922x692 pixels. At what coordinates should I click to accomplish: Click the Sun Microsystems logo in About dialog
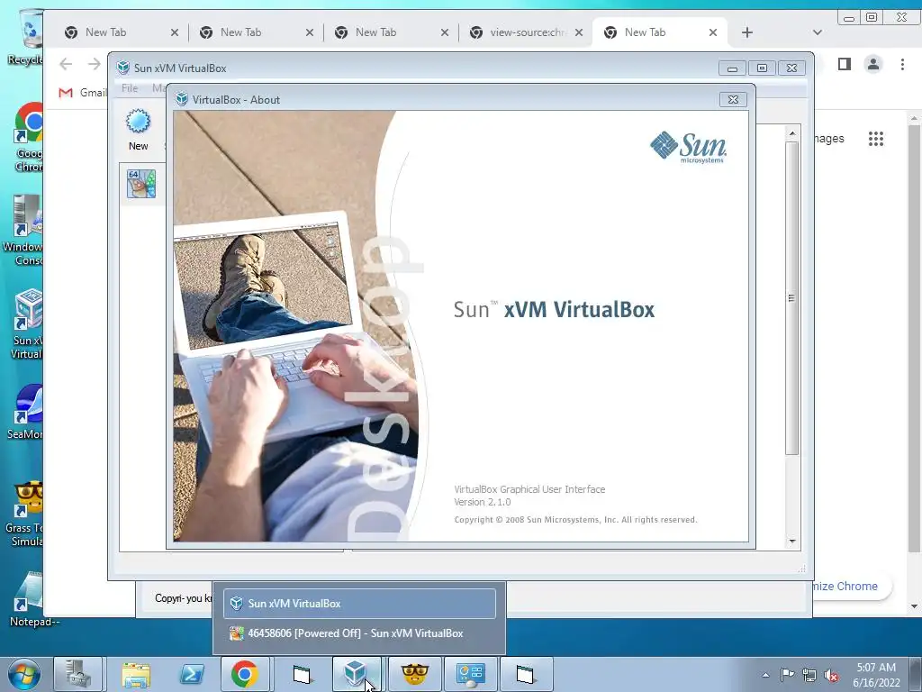click(x=688, y=147)
